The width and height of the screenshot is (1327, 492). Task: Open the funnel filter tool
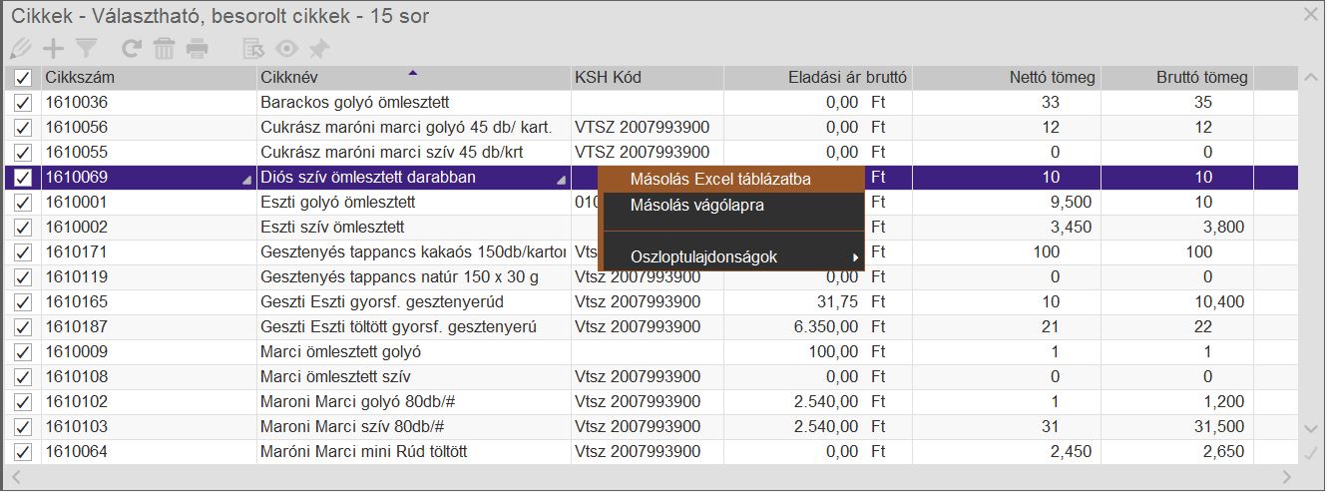click(86, 48)
